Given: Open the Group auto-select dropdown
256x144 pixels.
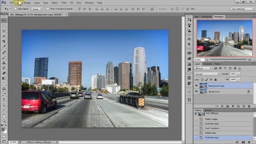Looking at the screenshot, I should (x=37, y=9).
